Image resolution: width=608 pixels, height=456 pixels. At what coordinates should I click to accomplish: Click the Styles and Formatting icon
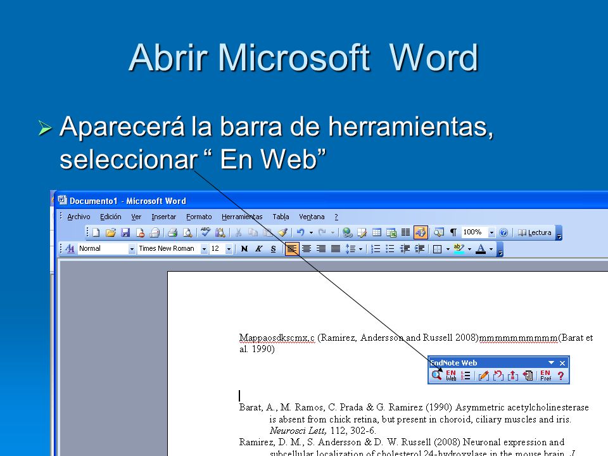[x=70, y=248]
